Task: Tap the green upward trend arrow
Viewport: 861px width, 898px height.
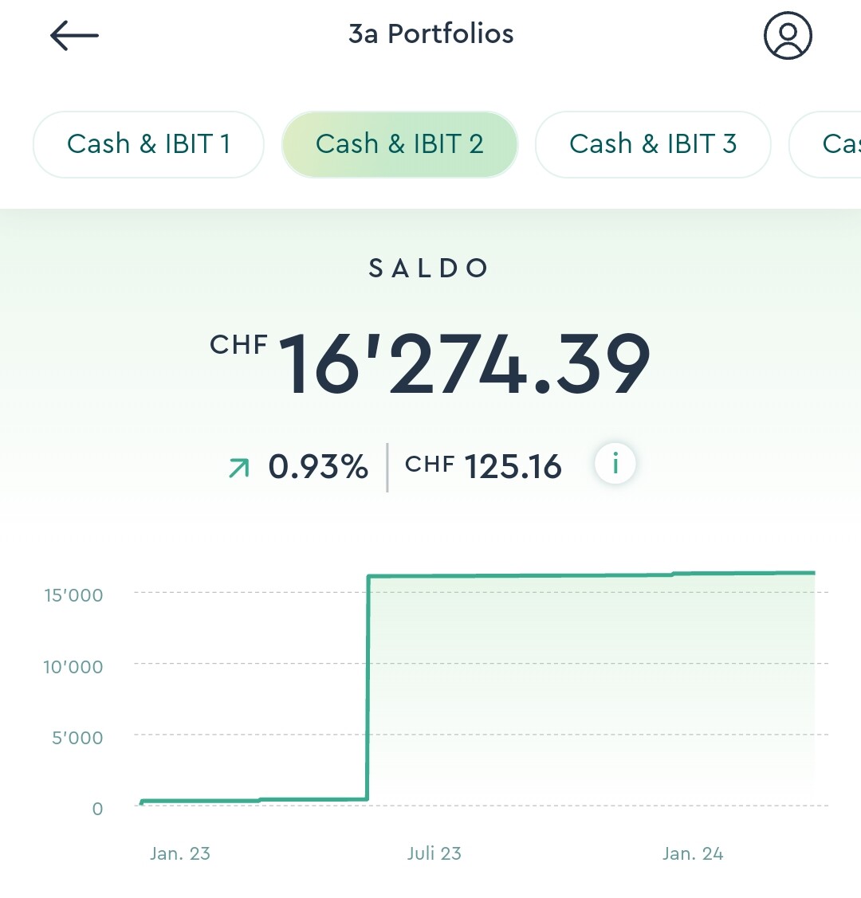Action: click(x=239, y=467)
